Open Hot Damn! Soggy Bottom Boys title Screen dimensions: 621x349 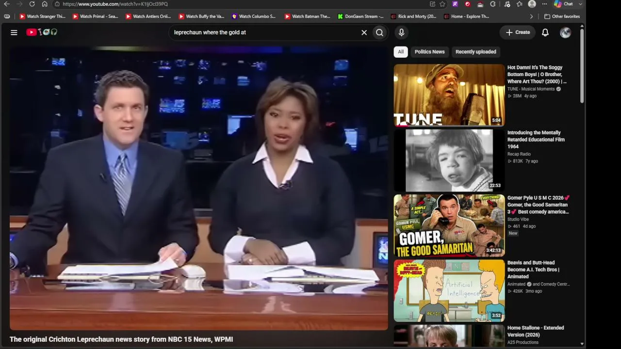pos(537,75)
